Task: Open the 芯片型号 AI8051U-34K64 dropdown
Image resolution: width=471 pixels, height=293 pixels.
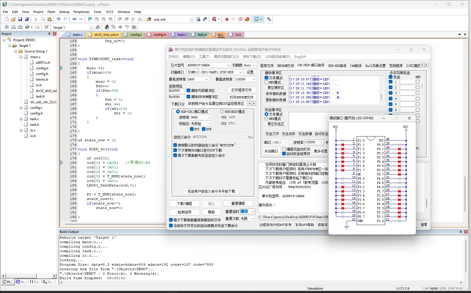Action: coord(209,65)
